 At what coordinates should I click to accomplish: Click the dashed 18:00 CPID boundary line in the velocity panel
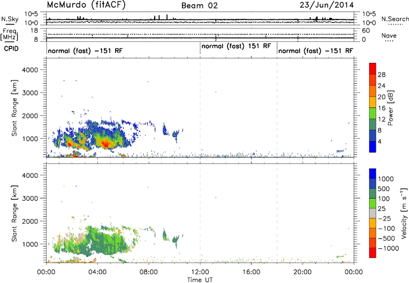(277, 213)
